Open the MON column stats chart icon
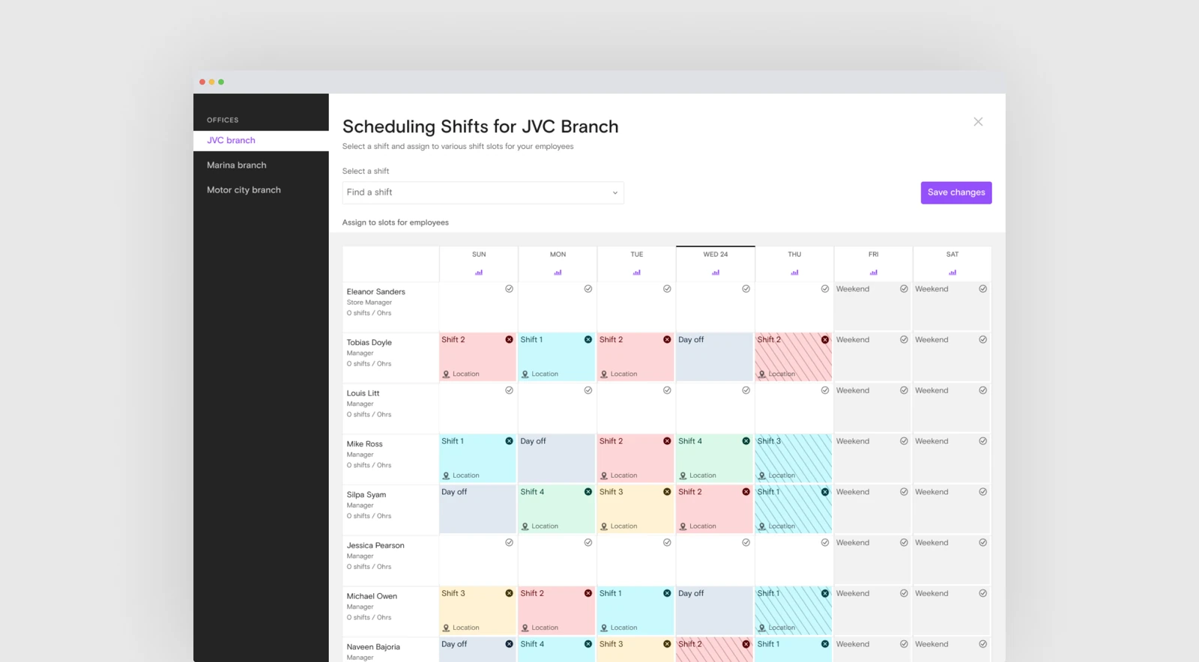Screen dimensions: 1199x662 coord(558,273)
